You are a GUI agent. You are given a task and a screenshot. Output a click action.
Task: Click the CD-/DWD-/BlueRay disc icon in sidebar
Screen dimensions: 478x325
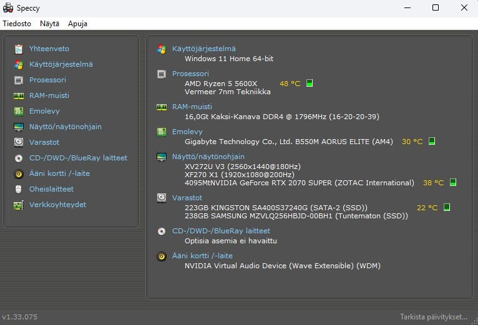(19, 158)
